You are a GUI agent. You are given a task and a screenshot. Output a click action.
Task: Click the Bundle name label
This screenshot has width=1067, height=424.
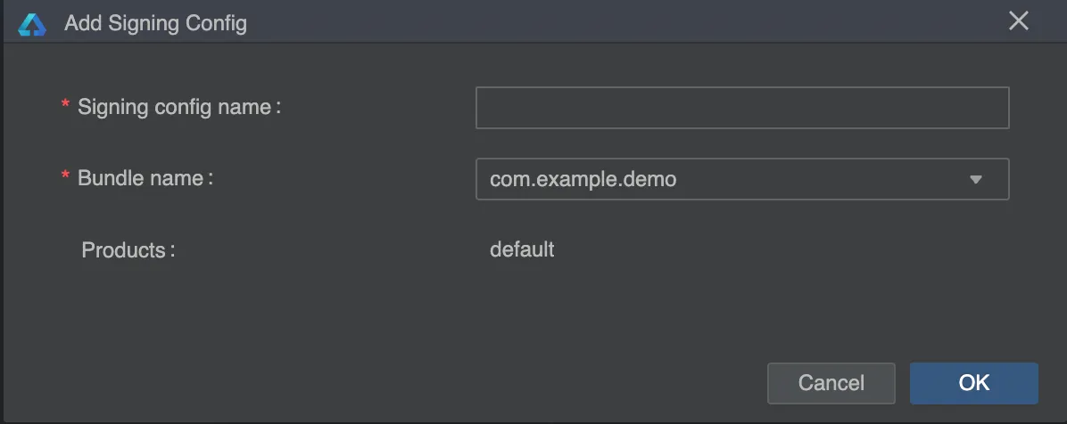click(x=140, y=178)
